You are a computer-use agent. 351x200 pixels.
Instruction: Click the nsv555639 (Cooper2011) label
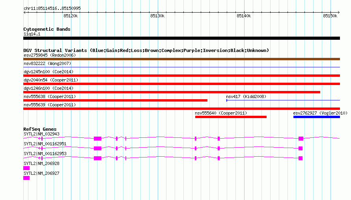(50, 105)
